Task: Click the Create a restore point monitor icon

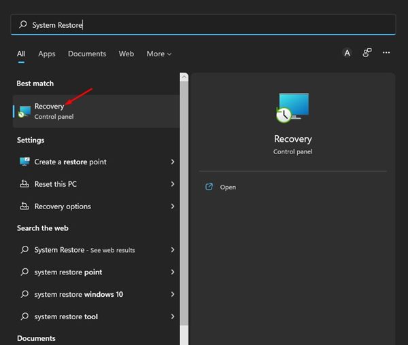Action: pyautogui.click(x=25, y=162)
